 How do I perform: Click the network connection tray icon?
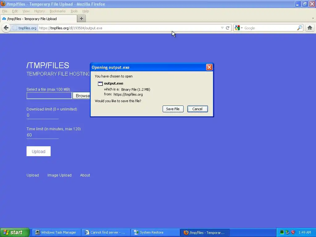(287, 232)
